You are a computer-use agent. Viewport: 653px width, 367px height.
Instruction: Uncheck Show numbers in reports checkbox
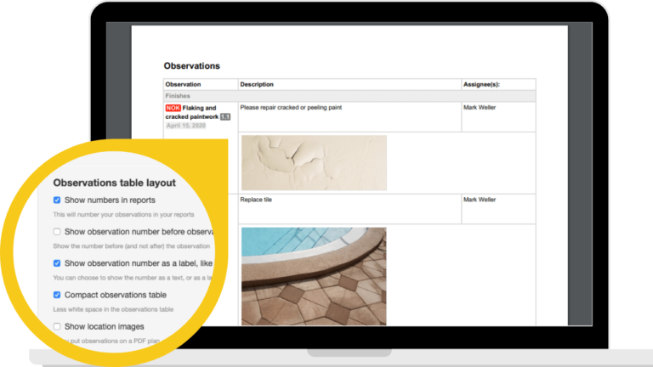[x=57, y=200]
